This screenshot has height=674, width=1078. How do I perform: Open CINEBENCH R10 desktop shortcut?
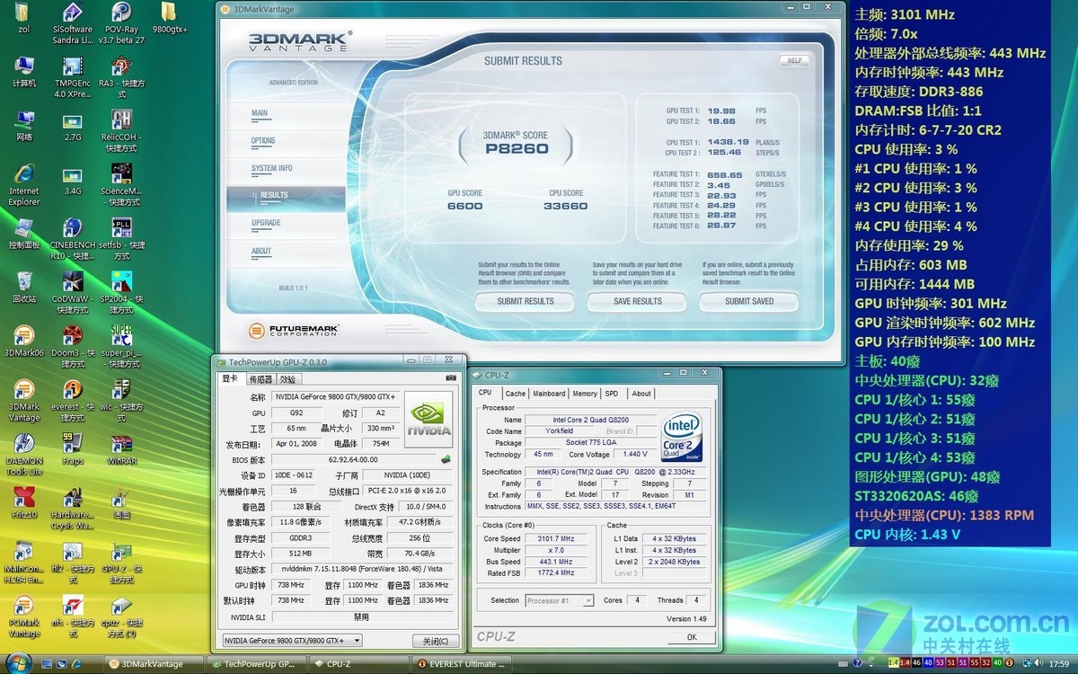tap(73, 238)
